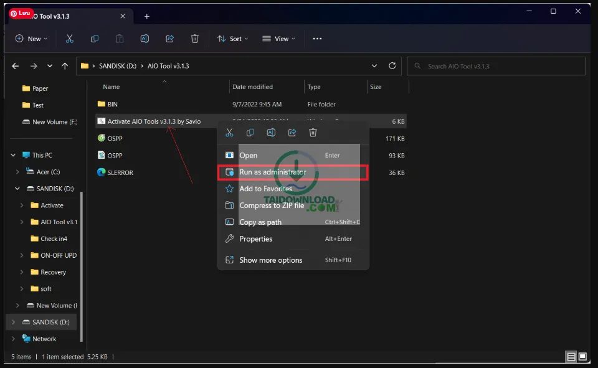Collapse the This PC tree node
The width and height of the screenshot is (598, 368).
12,155
